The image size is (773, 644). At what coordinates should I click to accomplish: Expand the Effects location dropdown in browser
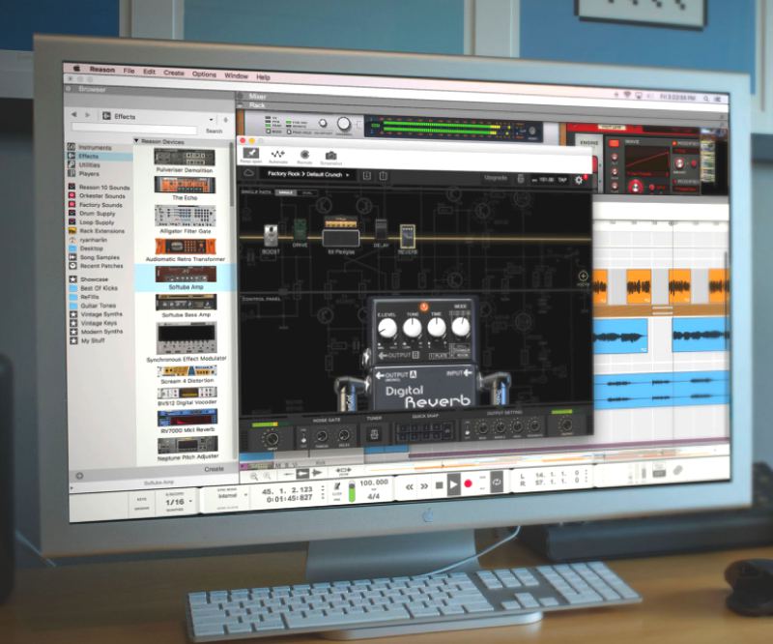click(x=212, y=117)
